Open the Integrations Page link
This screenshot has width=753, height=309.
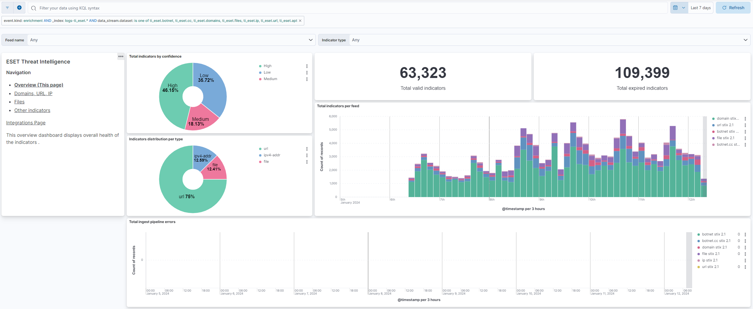(x=26, y=123)
